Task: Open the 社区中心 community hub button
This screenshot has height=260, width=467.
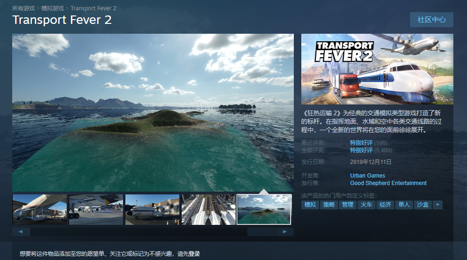Action: click(x=431, y=20)
